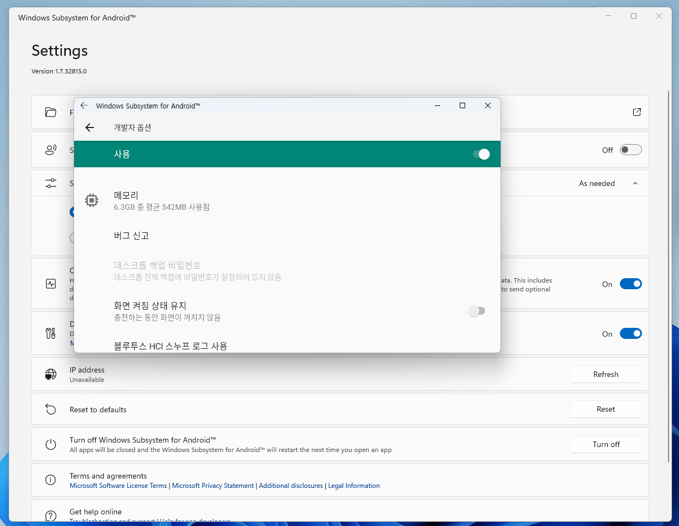Click the reset to defaults arrow icon
Screen dimensions: 679x526
51,409
